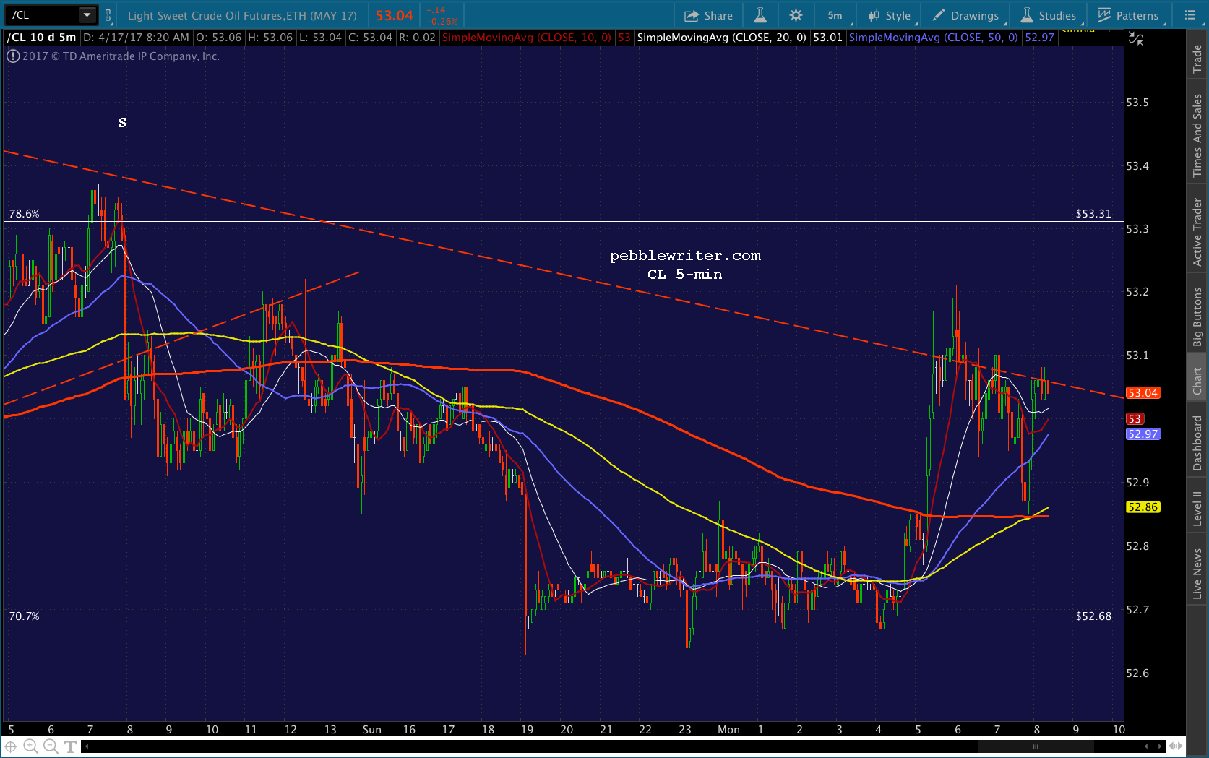Click the $52.68 level price label
The height and width of the screenshot is (758, 1209).
click(x=1093, y=616)
